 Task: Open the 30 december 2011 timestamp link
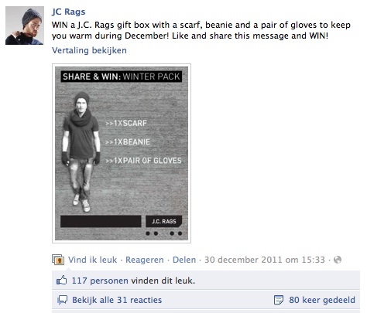[x=265, y=260]
